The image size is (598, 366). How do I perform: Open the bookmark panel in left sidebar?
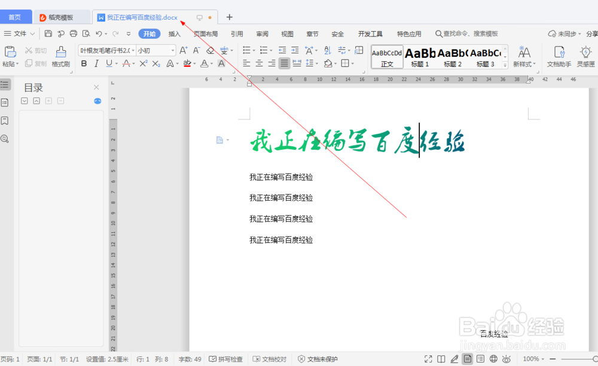click(x=5, y=121)
